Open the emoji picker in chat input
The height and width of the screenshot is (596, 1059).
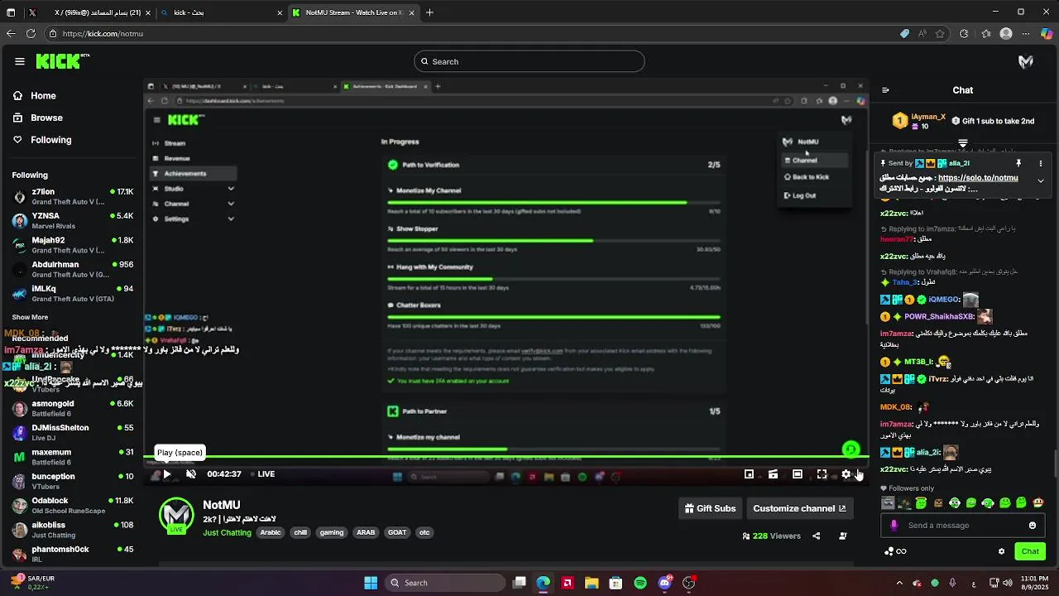[x=1033, y=526]
